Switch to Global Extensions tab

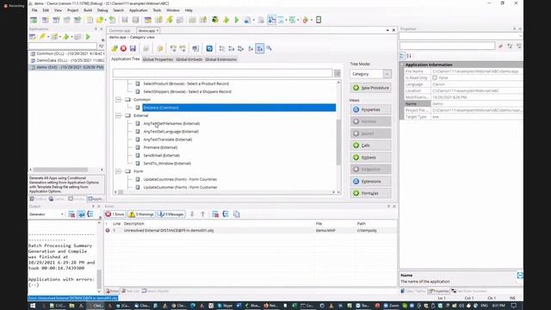pos(220,59)
